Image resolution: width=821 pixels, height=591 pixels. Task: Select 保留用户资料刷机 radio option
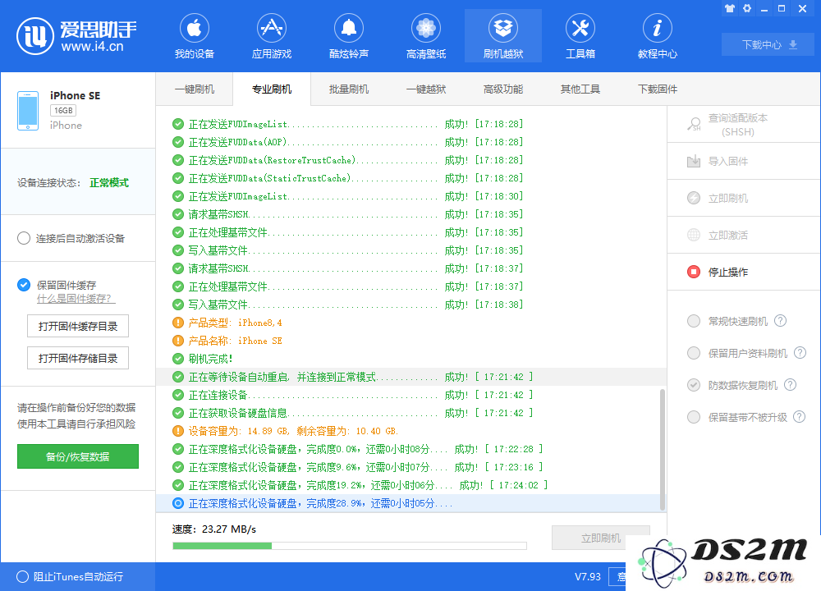click(694, 353)
